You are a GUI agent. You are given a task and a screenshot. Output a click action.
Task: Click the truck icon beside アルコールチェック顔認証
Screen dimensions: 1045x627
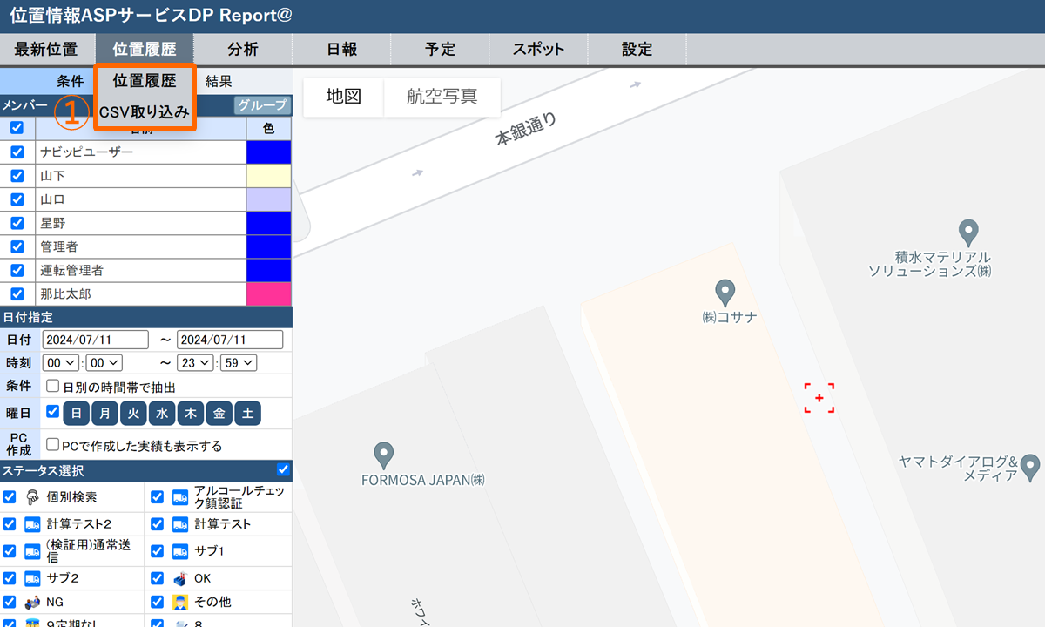(x=180, y=497)
